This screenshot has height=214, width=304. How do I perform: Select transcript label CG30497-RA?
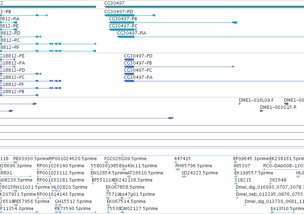click(132, 33)
